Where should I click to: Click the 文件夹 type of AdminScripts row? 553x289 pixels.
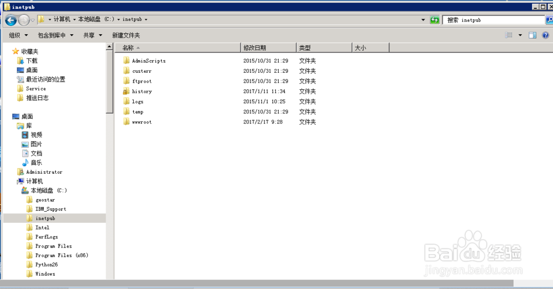(x=307, y=61)
